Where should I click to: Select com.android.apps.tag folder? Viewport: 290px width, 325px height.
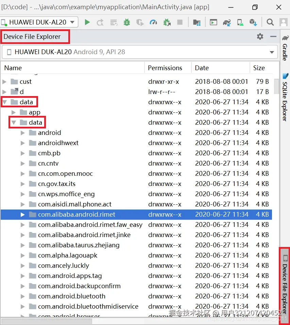136,276
